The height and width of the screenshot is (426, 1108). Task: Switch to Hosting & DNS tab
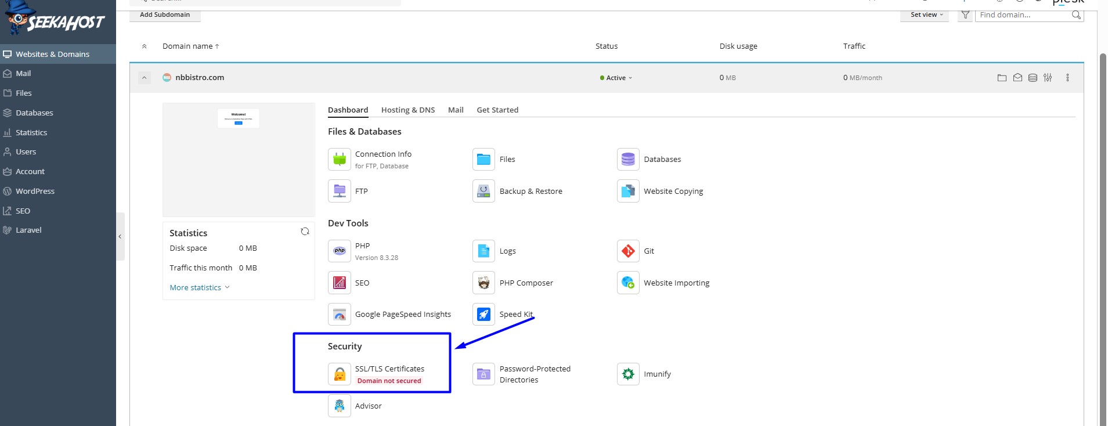(408, 110)
